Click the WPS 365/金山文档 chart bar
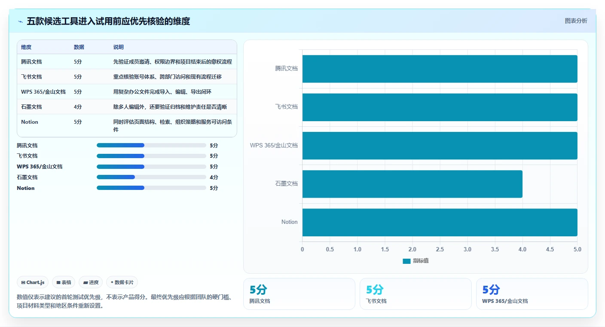Screen dimensions: 605x327 click(440, 145)
